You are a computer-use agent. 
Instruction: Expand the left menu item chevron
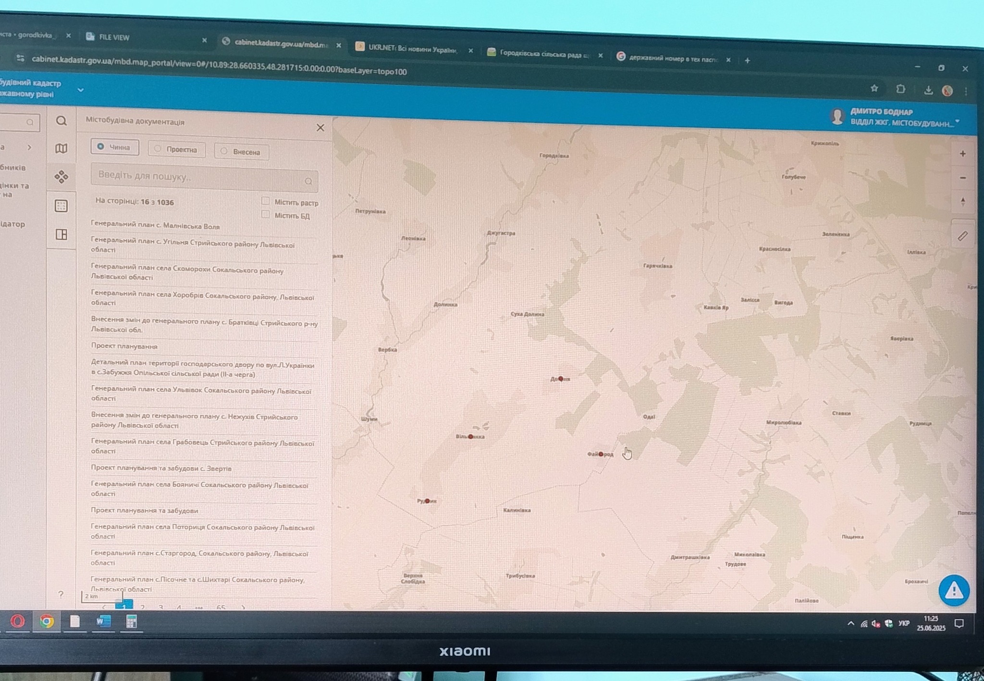pos(29,147)
